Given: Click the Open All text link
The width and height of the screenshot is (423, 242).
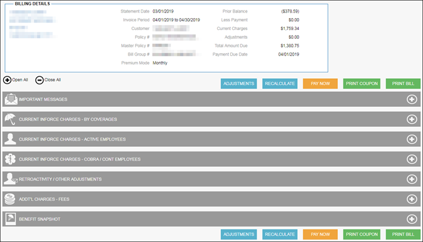Looking at the screenshot, I should click(20, 80).
